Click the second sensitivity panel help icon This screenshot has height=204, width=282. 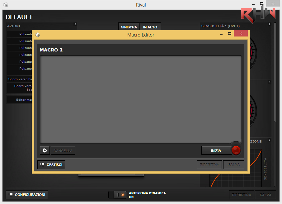pos(270,82)
